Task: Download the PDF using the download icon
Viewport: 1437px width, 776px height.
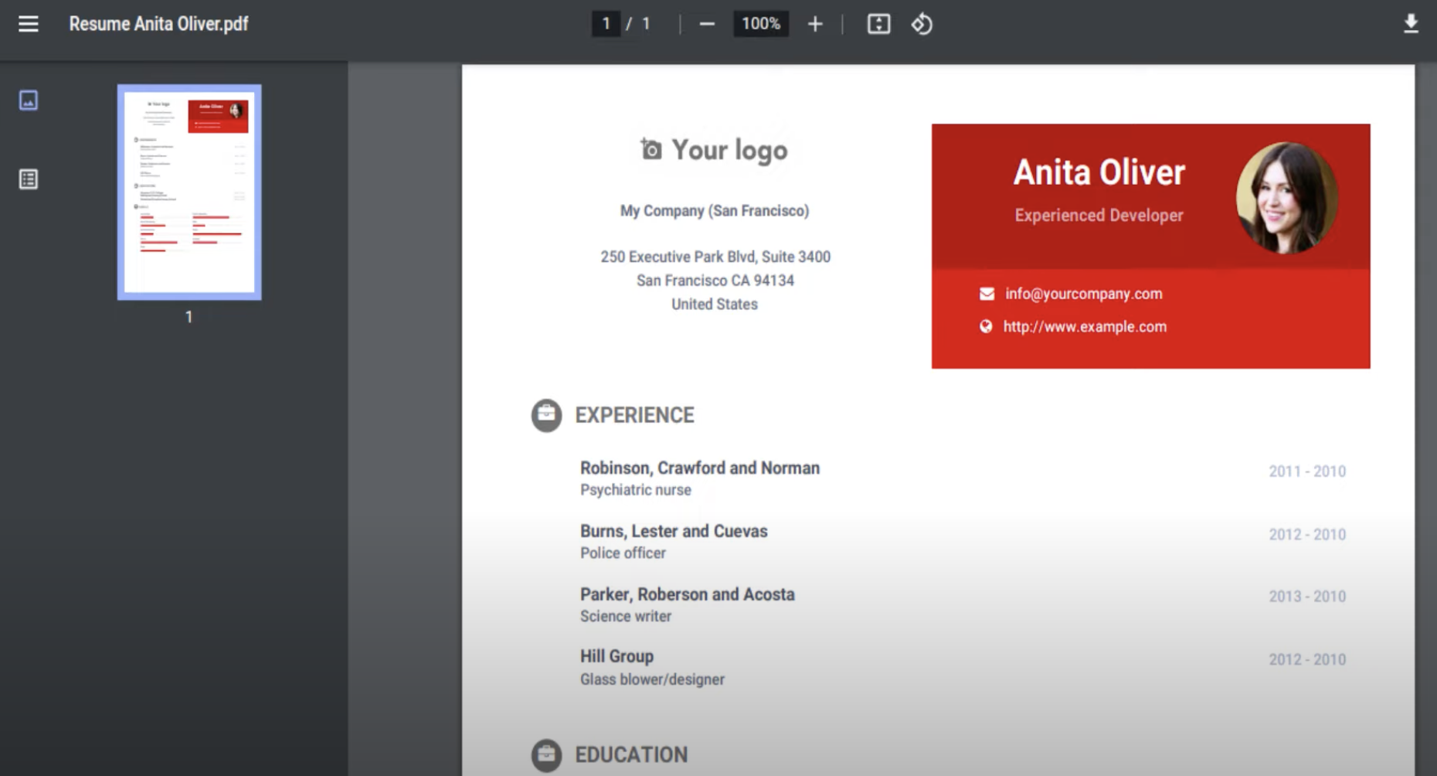Action: [x=1411, y=24]
